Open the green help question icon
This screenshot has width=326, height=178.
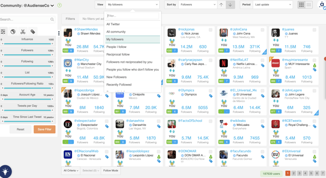59,5
